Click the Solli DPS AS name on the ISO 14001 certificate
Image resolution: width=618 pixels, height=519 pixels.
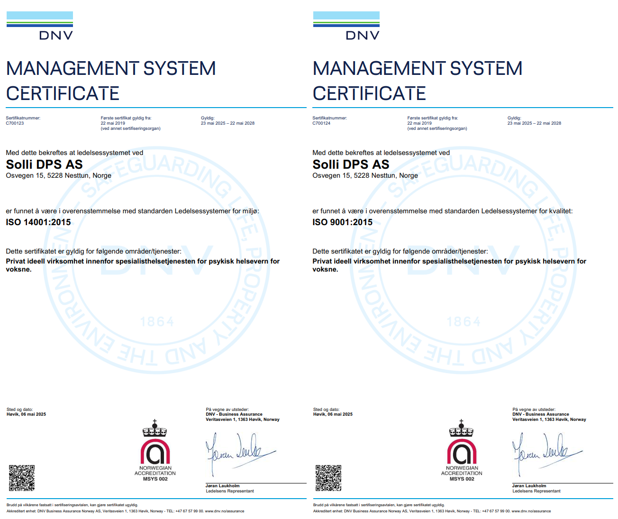tap(44, 164)
